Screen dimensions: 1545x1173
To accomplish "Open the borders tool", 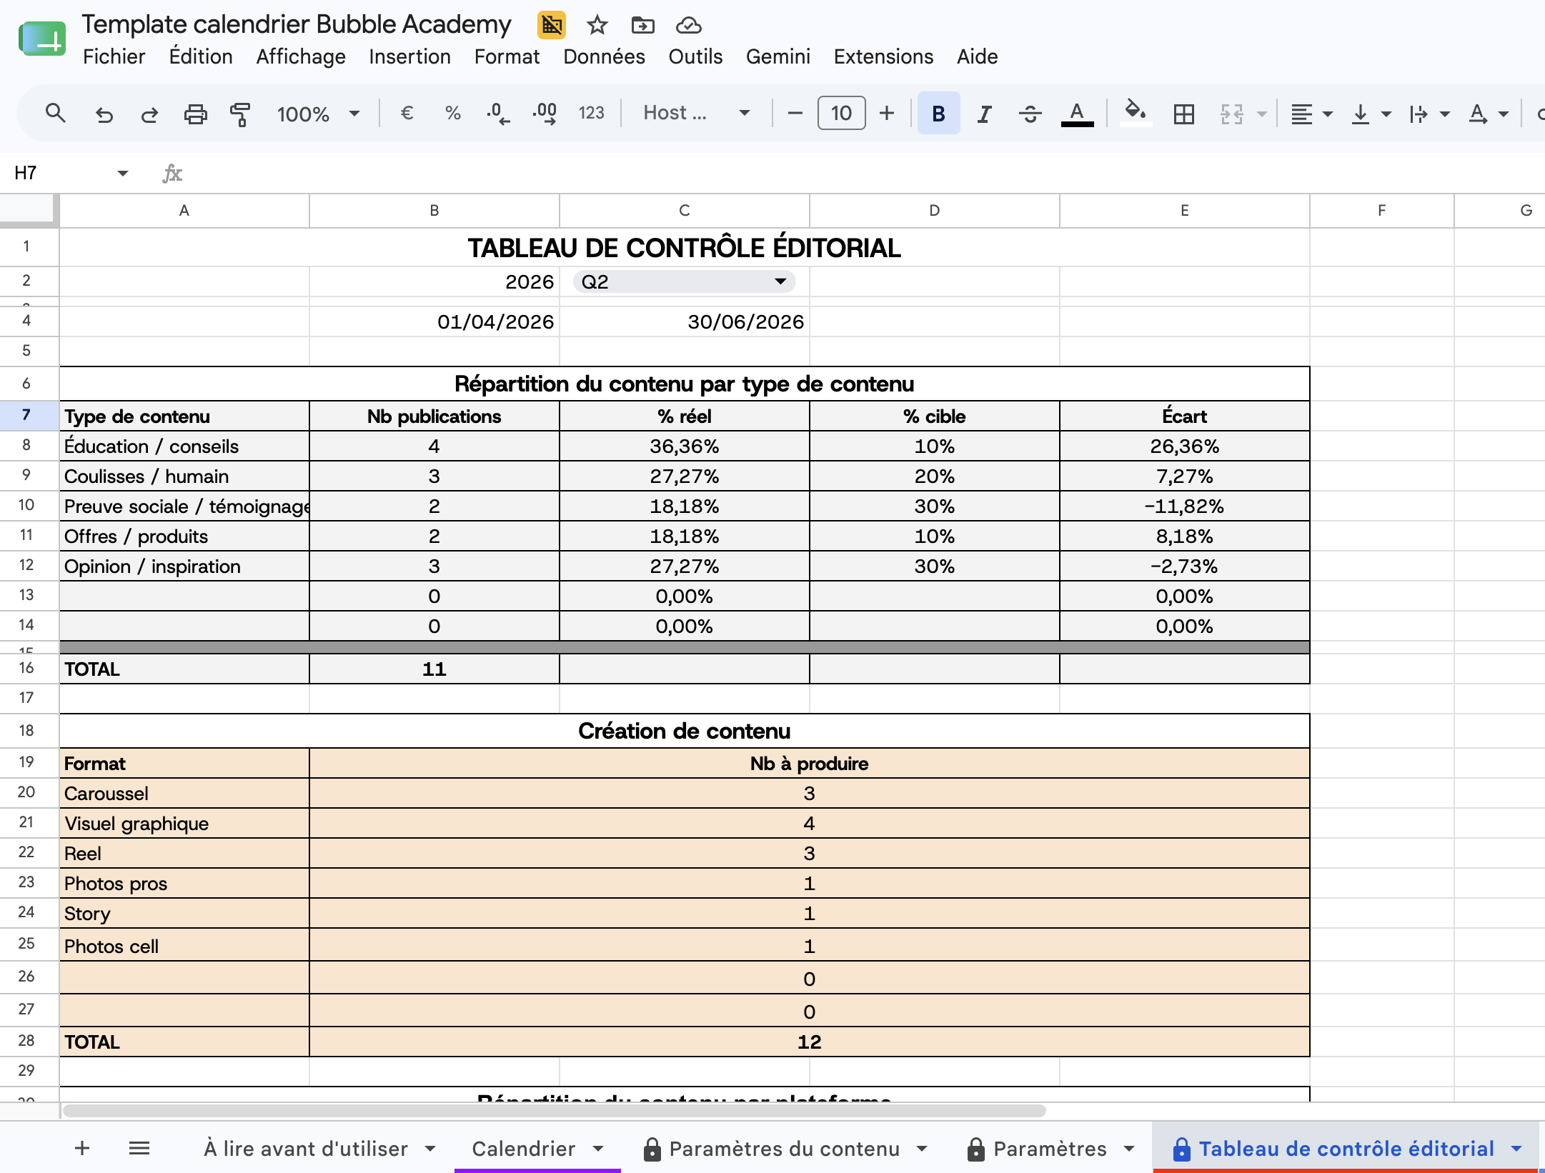I will point(1183,114).
